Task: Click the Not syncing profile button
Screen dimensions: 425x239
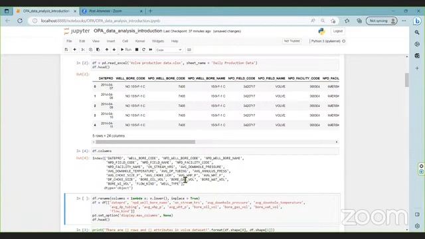Action: click(381, 21)
